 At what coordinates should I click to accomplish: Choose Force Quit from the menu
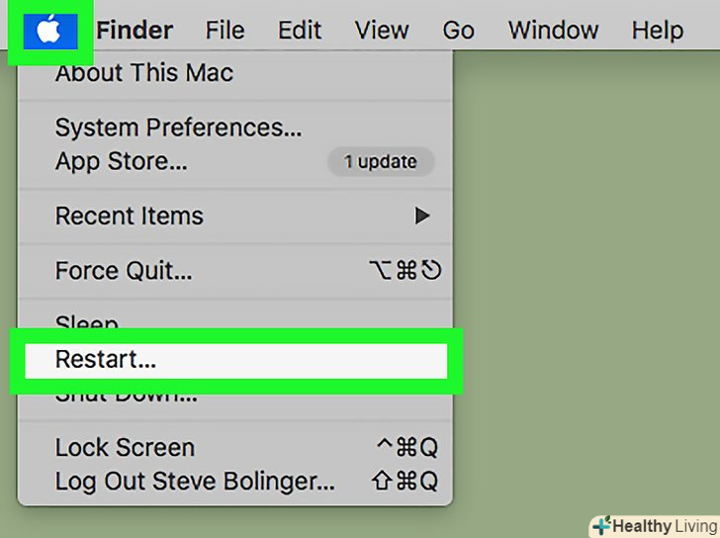(x=124, y=270)
